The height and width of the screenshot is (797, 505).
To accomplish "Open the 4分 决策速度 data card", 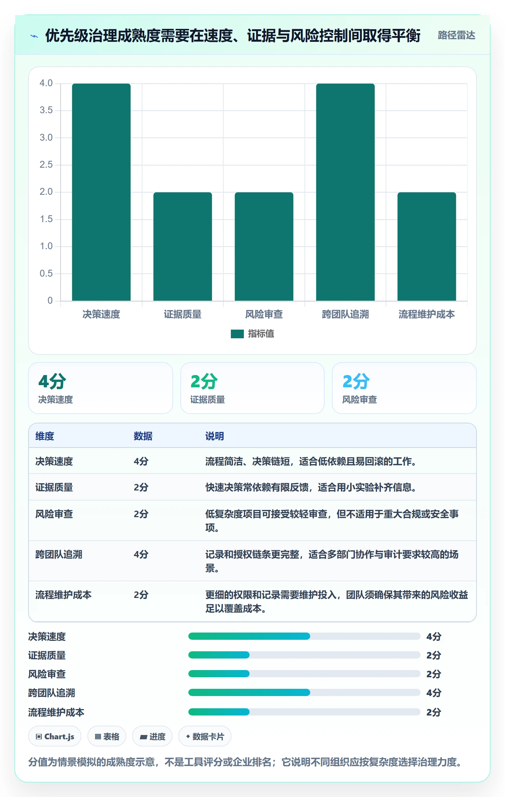I will (101, 388).
